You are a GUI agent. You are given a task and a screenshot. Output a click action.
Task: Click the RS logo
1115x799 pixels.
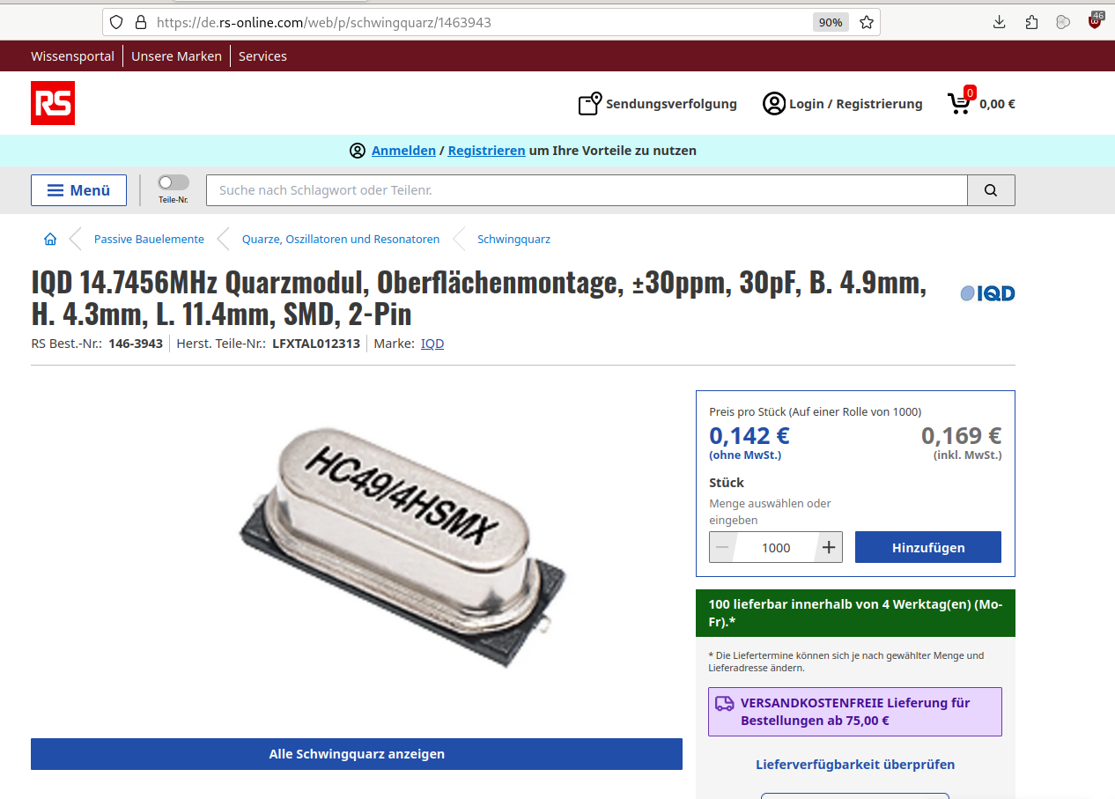click(53, 103)
